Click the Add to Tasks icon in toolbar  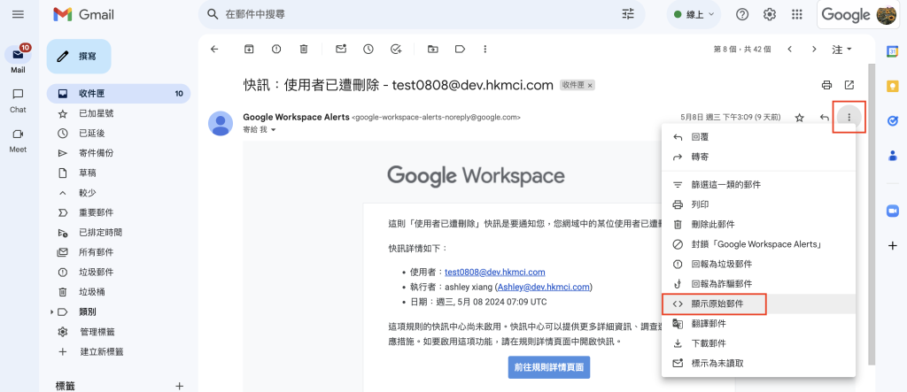click(396, 50)
